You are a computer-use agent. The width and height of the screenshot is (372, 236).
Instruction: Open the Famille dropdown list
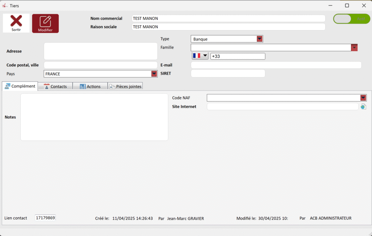pyautogui.click(x=354, y=47)
